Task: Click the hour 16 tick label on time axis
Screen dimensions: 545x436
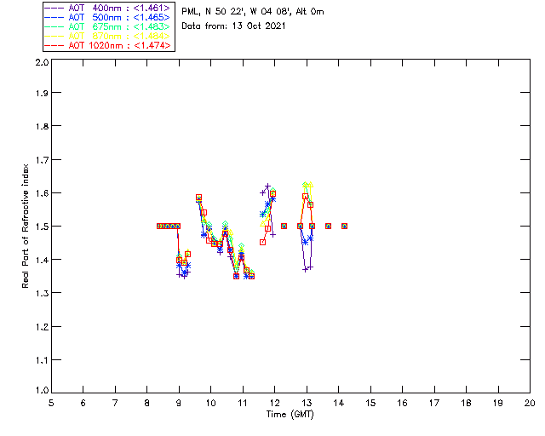Action: pyautogui.click(x=402, y=403)
